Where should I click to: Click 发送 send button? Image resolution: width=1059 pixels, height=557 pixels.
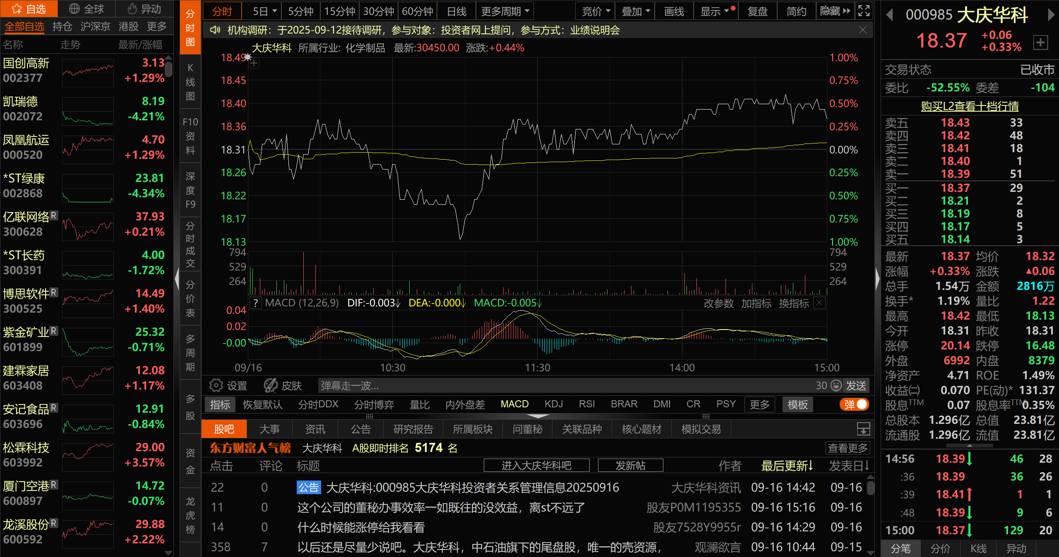856,385
